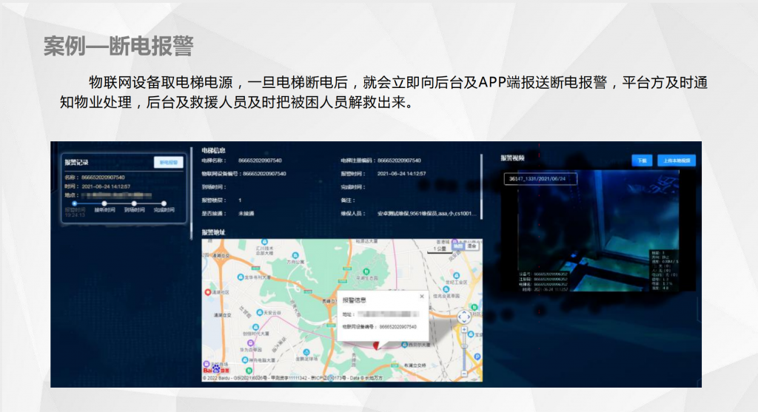Click the alarm video preview
This screenshot has height=412, width=758.
tap(598, 230)
